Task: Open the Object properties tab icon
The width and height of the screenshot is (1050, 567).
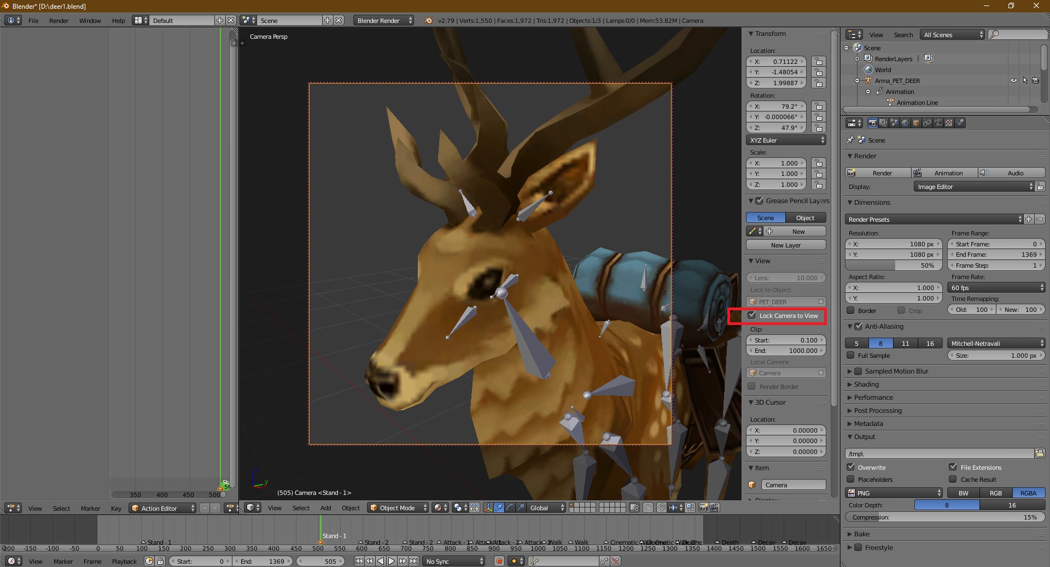Action: coord(916,123)
